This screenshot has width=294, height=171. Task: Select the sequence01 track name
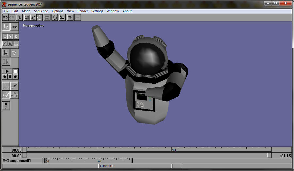(20, 161)
